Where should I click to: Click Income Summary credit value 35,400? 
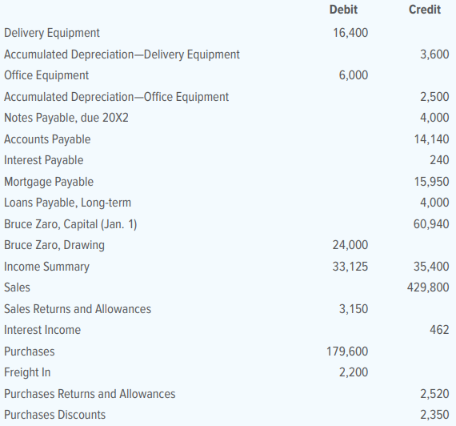pyautogui.click(x=431, y=267)
